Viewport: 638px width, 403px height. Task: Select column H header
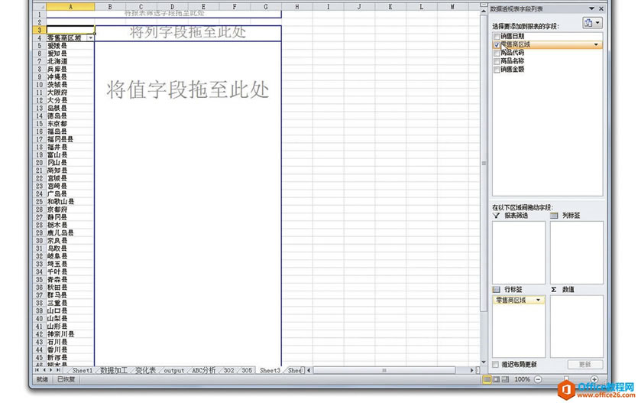[x=297, y=7]
